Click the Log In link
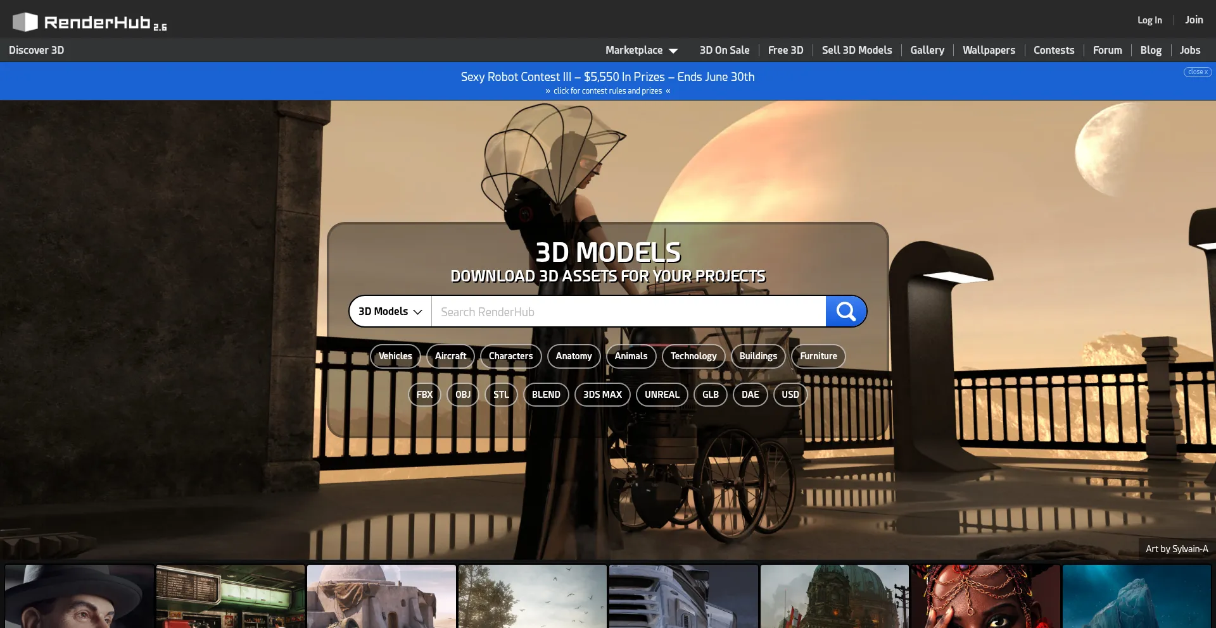Viewport: 1216px width, 628px height. (1149, 20)
